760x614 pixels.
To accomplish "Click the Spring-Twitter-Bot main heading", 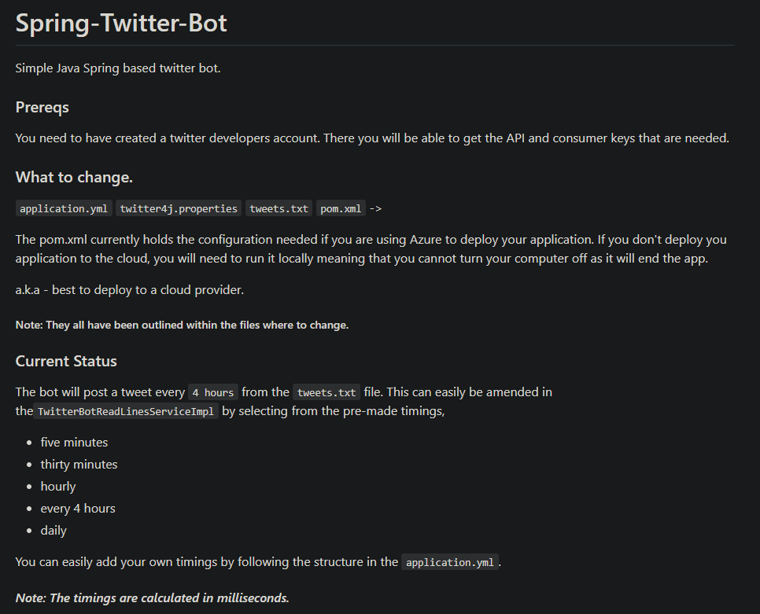I will (121, 23).
